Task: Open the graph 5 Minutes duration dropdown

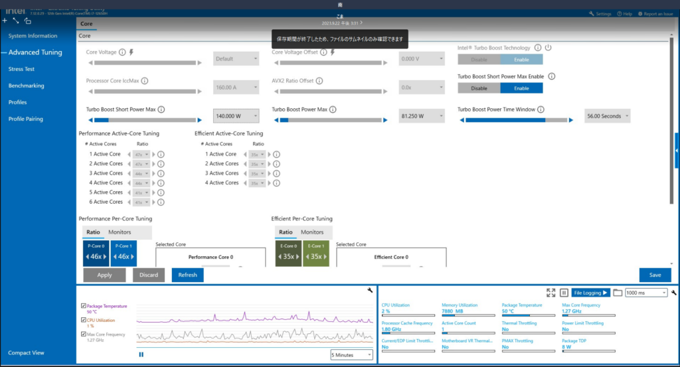Action: 351,355
